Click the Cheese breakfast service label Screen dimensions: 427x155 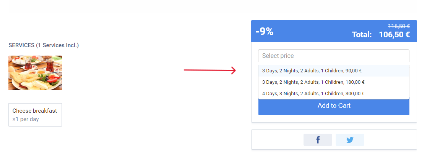point(34,111)
